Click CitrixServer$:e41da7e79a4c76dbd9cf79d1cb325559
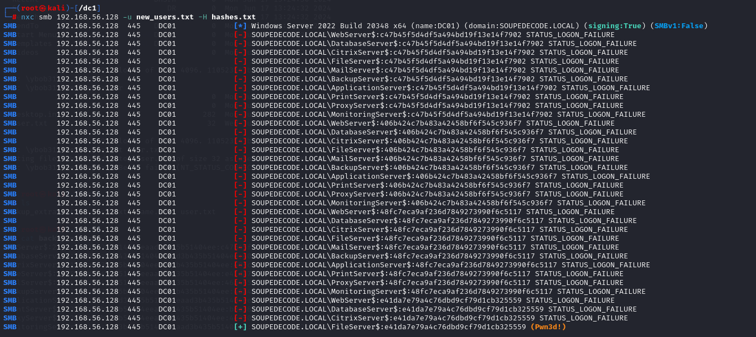This screenshot has width=756, height=337. [x=433, y=318]
